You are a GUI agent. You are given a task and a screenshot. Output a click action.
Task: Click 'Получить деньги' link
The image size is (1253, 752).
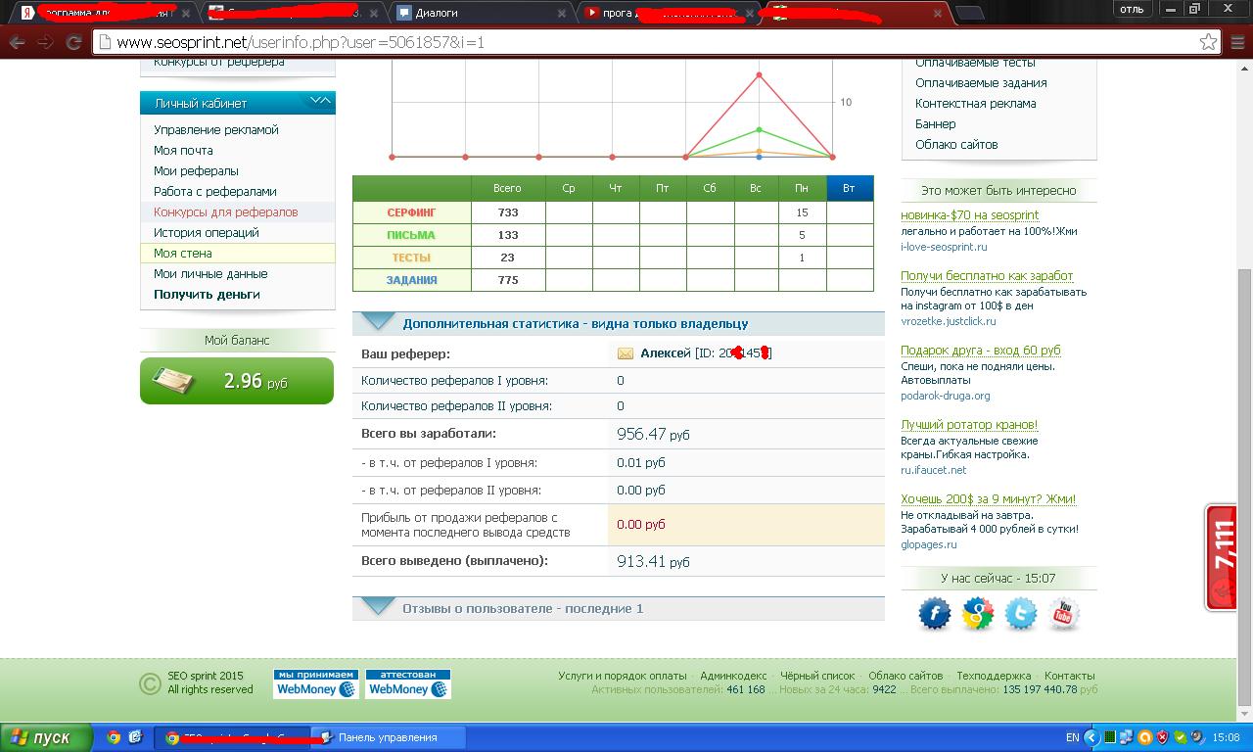[207, 295]
